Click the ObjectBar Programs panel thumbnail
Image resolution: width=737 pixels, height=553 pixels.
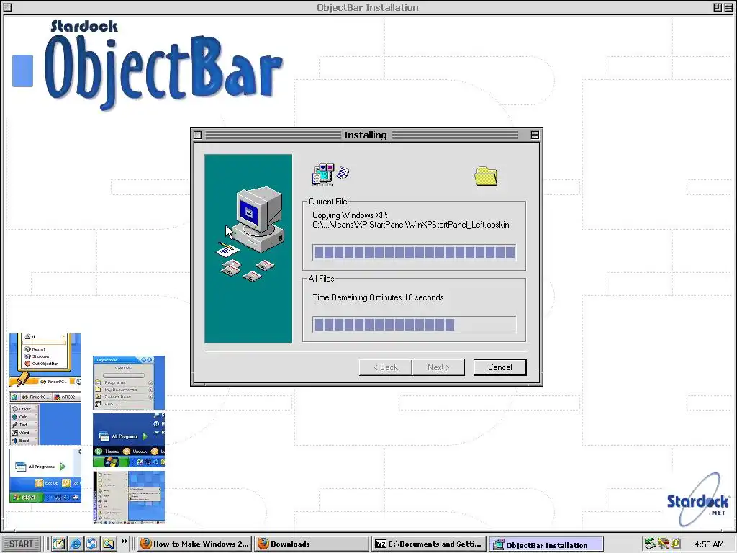pos(129,382)
